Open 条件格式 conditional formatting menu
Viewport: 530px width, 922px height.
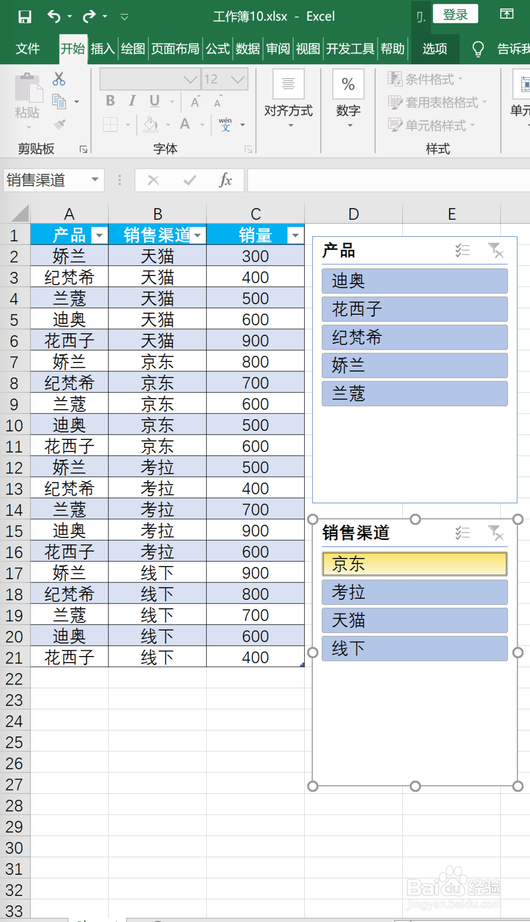pos(426,79)
